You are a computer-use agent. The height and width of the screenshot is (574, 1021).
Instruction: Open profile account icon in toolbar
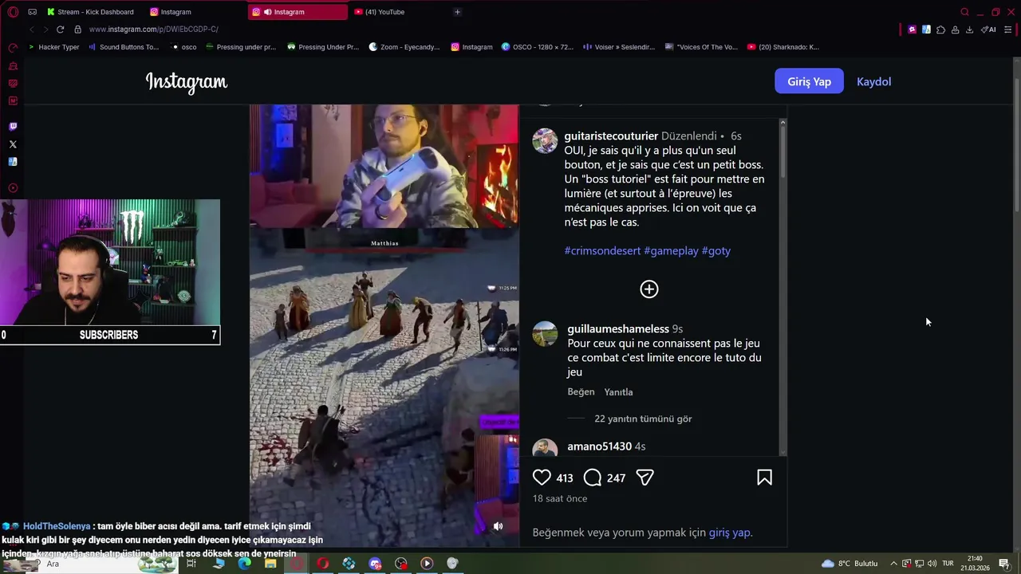(x=955, y=29)
